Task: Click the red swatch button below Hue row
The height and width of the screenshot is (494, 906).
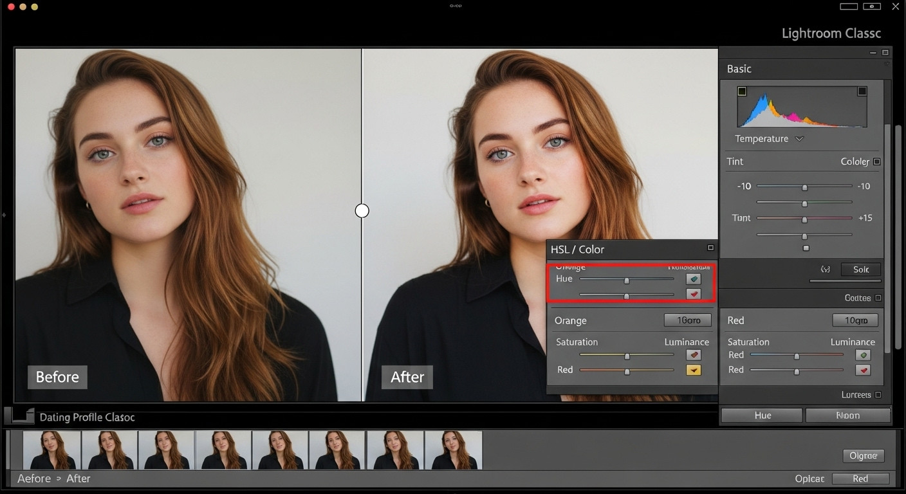Action: coord(693,294)
